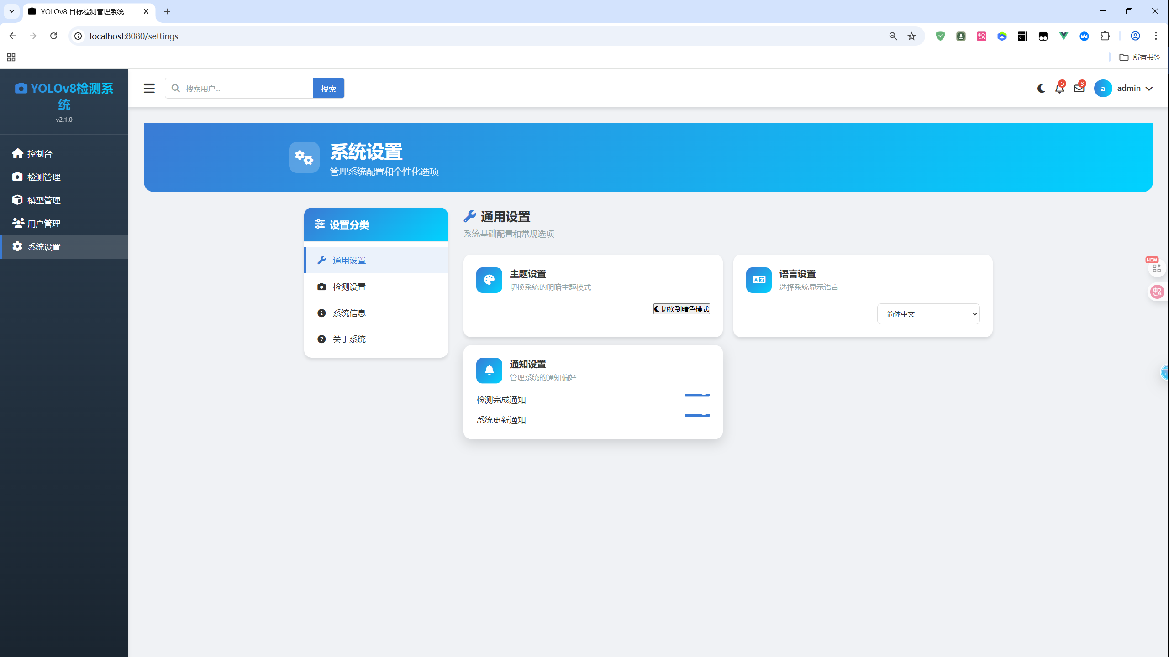
Task: Open the notifications bell icon
Action: 1059,89
